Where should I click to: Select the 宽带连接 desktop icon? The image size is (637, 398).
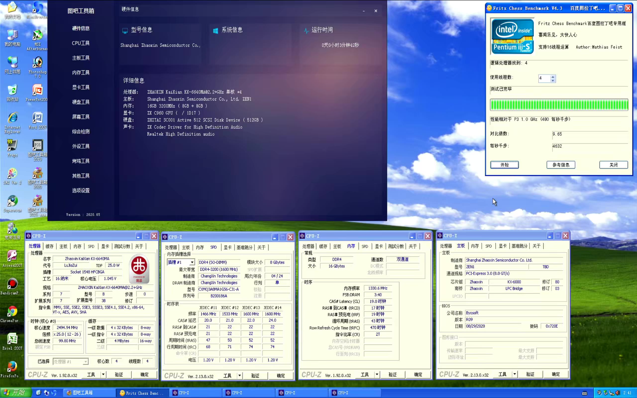(12, 231)
